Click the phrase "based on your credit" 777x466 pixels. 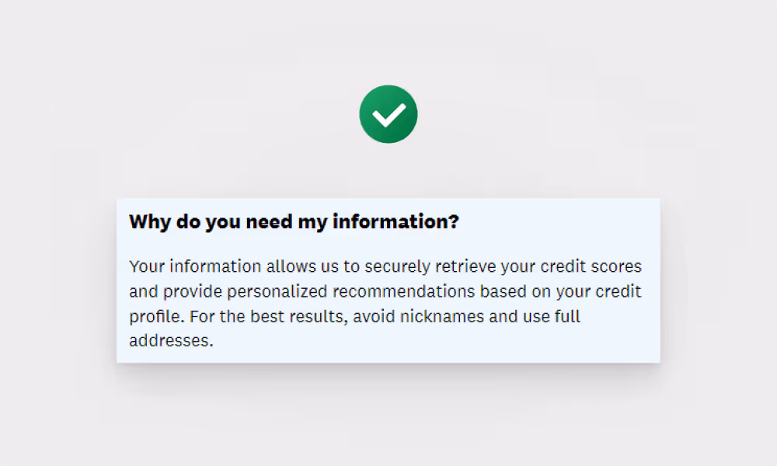tap(560, 291)
